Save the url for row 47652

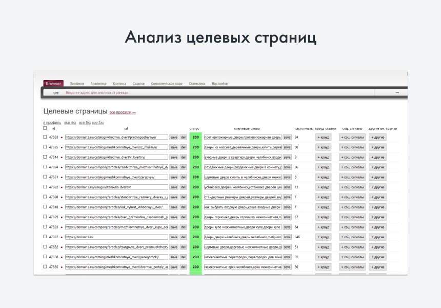(174, 247)
